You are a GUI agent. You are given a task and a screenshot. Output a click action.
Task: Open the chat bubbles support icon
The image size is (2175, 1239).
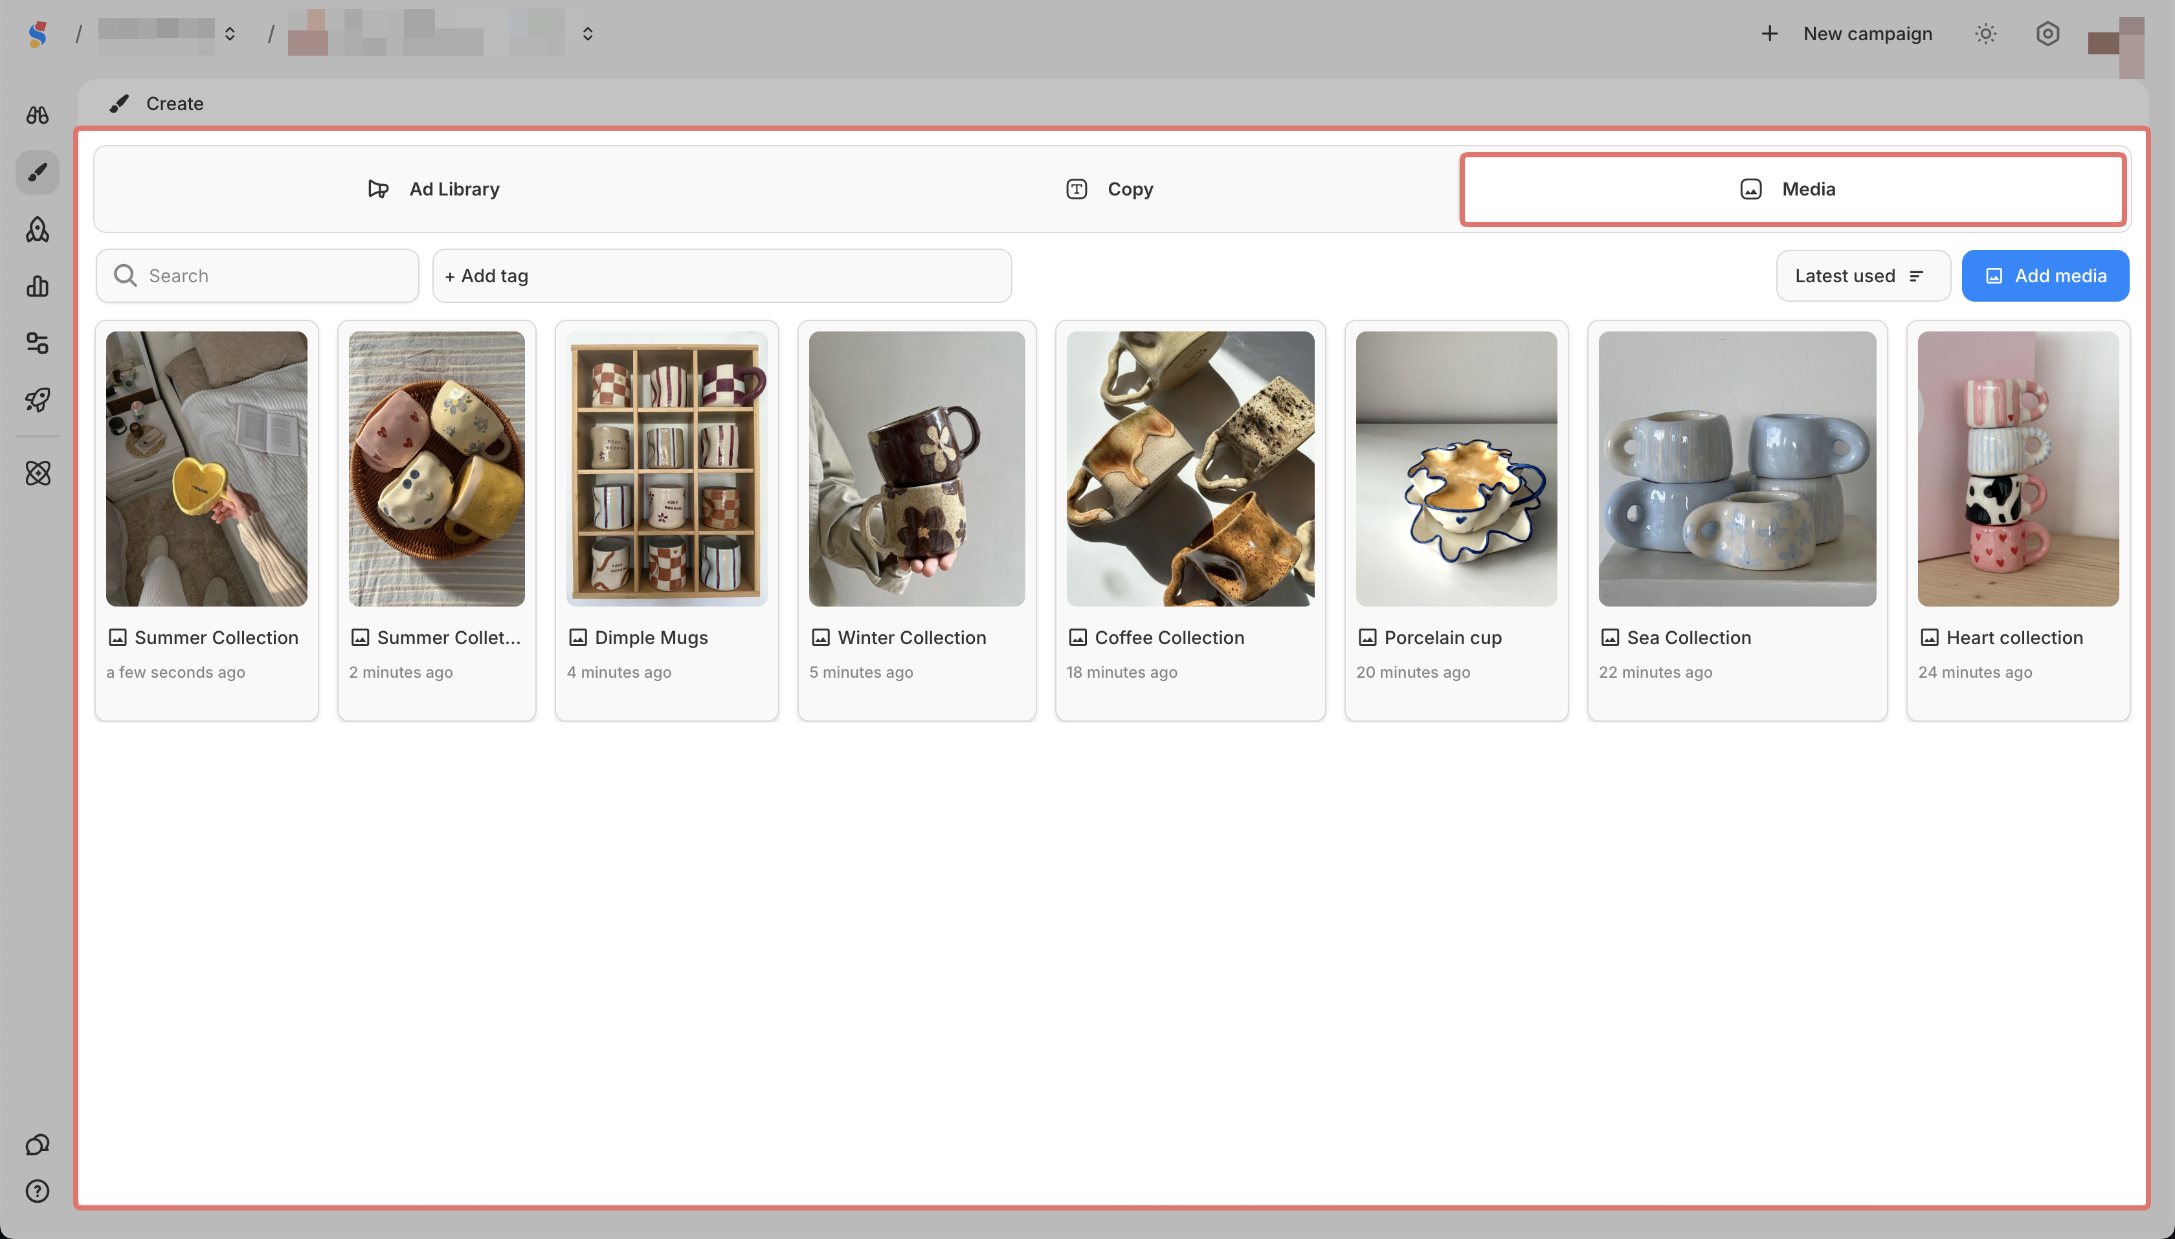[38, 1144]
